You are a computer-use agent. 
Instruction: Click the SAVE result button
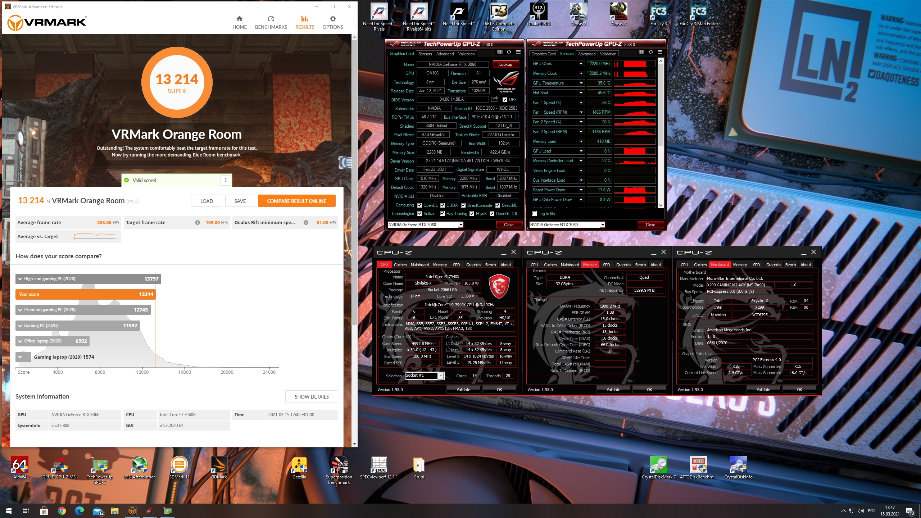tap(240, 201)
